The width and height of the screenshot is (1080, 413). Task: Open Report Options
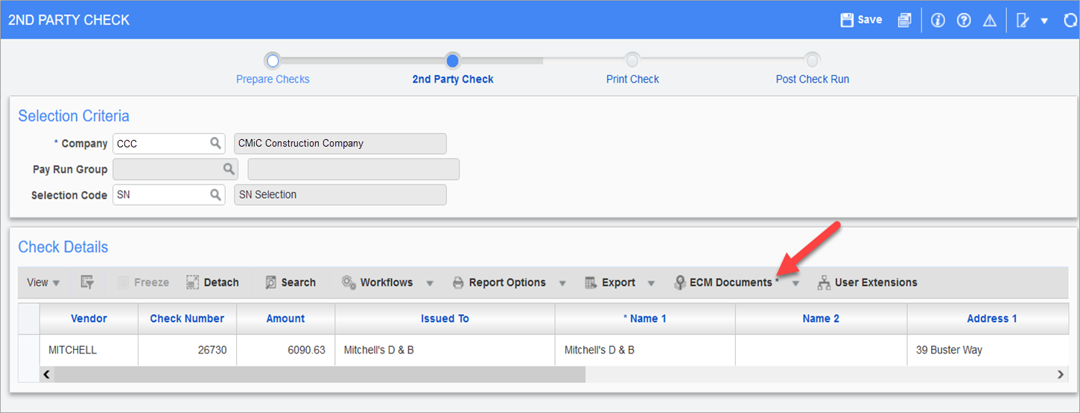coord(499,282)
